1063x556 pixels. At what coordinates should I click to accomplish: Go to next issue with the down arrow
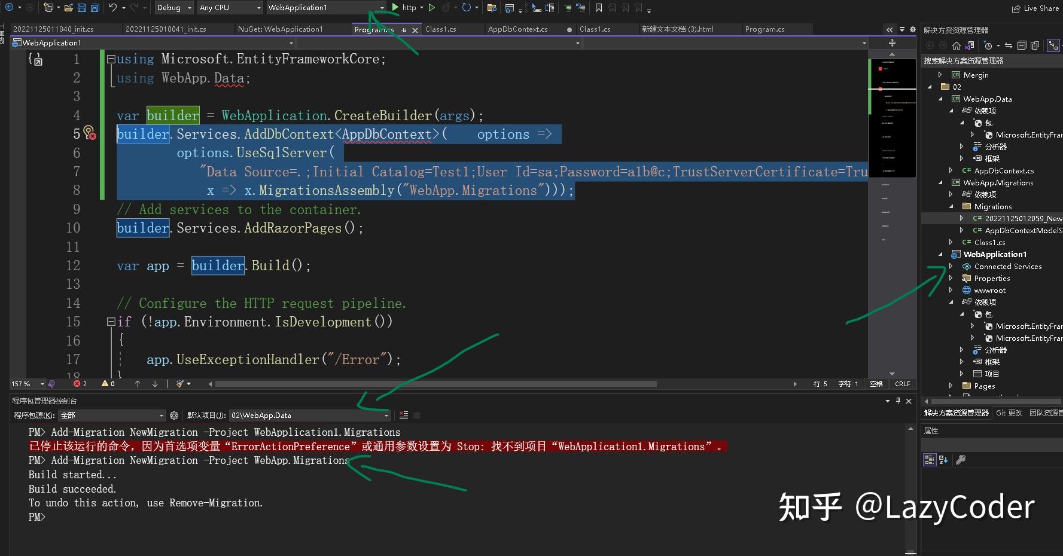[155, 384]
